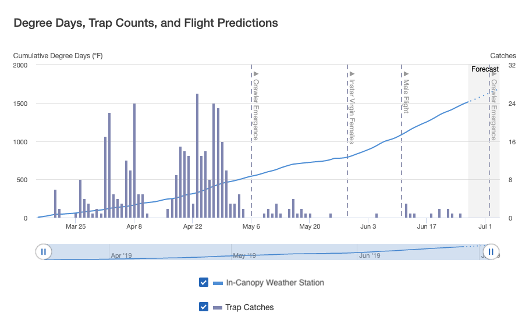This screenshot has width=529, height=320.
Task: Uncheck the Trap Catches checkbox
Action: 204,307
